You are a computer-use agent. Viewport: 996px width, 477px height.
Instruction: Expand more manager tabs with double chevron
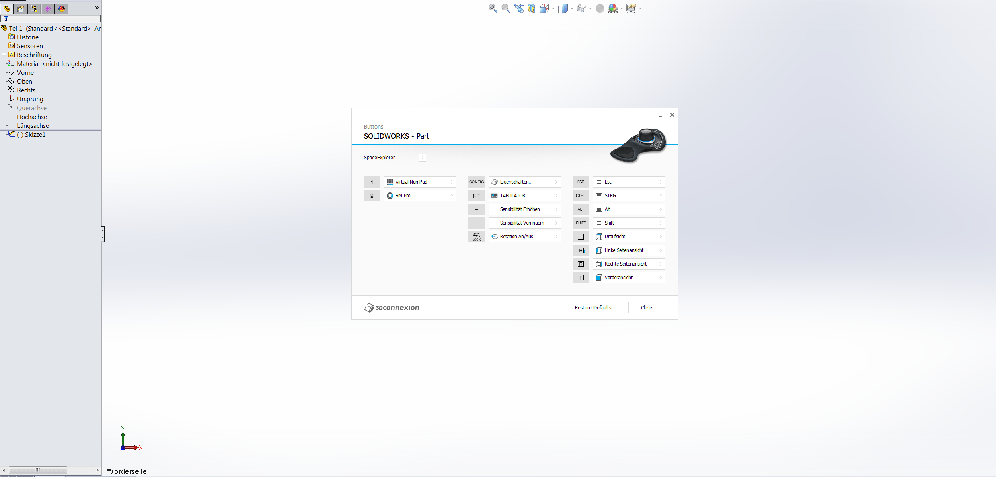[x=97, y=8]
